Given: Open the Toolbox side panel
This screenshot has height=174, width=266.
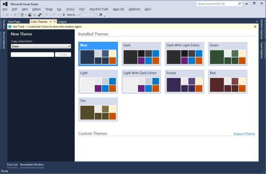Looking at the screenshot, I should [4, 24].
